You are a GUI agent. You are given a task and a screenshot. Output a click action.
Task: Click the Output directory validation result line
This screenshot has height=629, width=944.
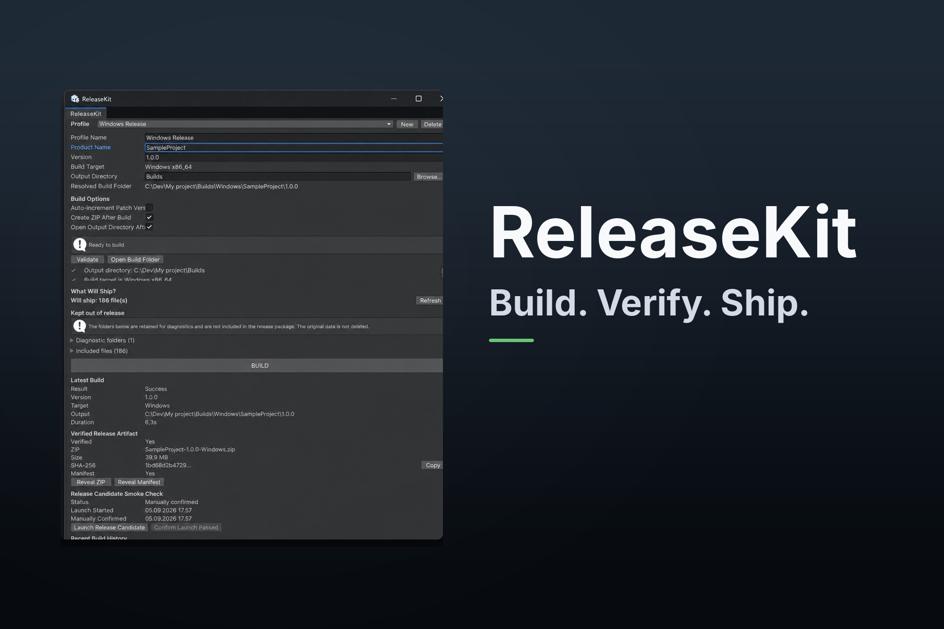point(144,270)
